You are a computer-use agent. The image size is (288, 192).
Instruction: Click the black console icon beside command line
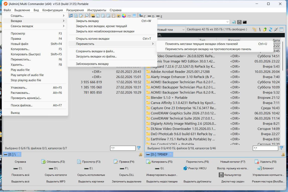[x=244, y=22]
